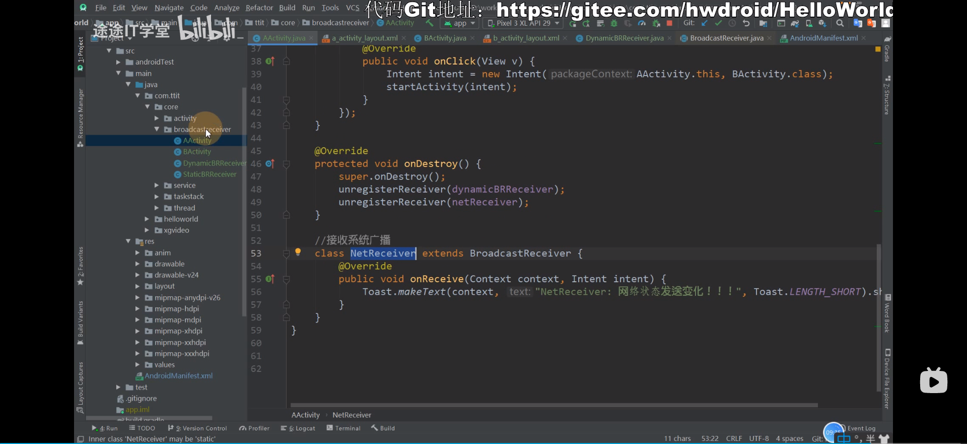
Task: Collapse the res folder
Action: click(128, 241)
